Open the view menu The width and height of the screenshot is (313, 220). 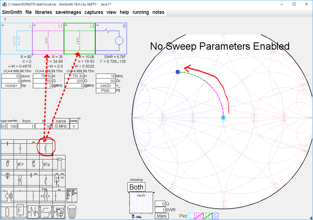click(111, 12)
